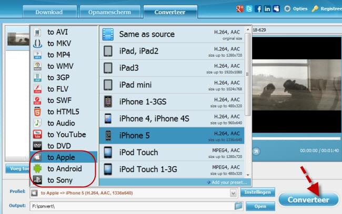342x214 pixels.
Task: Click the Open button
Action: tap(260, 206)
